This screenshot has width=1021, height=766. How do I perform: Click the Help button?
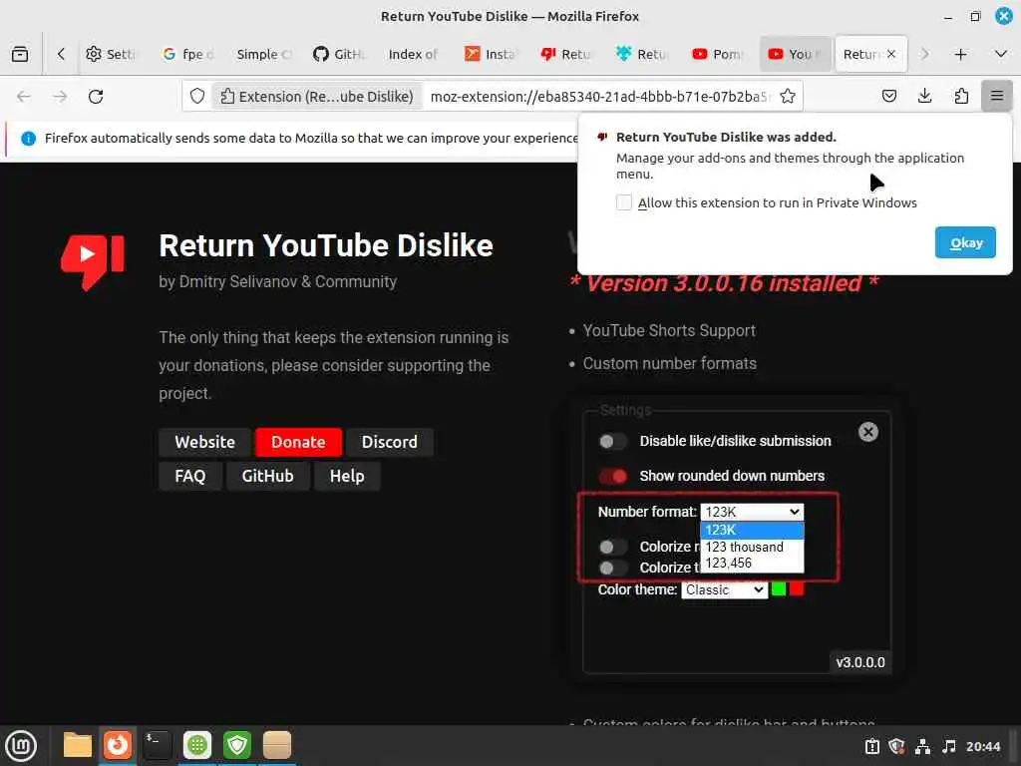[x=347, y=476]
